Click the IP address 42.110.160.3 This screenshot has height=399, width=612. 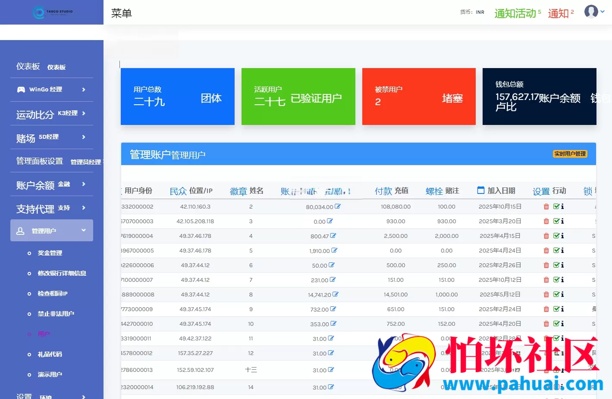click(x=195, y=207)
